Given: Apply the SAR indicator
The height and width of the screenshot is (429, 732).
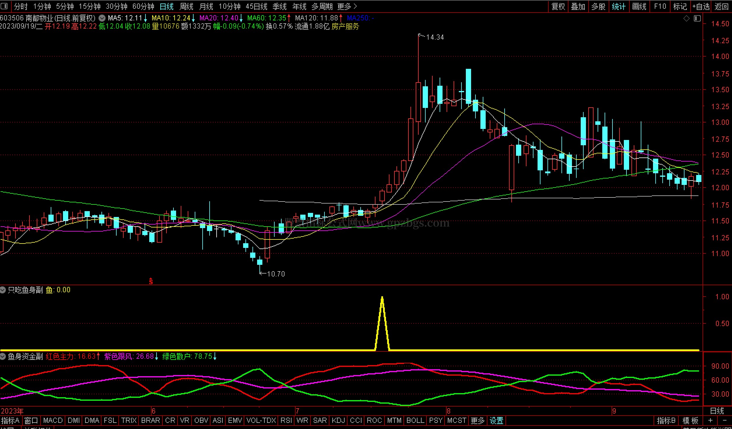Looking at the screenshot, I should coord(320,421).
